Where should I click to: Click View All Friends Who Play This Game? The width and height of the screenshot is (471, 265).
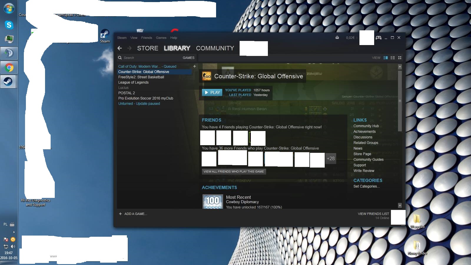234,171
